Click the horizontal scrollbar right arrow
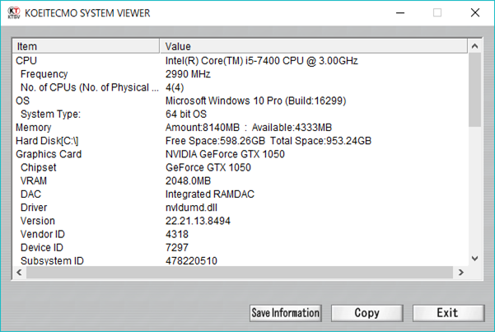 point(461,273)
